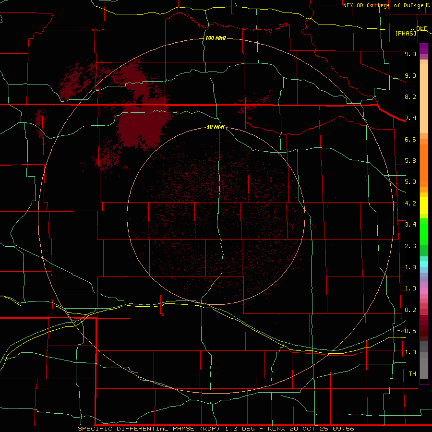The image size is (432, 432).
Task: Click the 0.2 scale label
Action: click(x=410, y=310)
